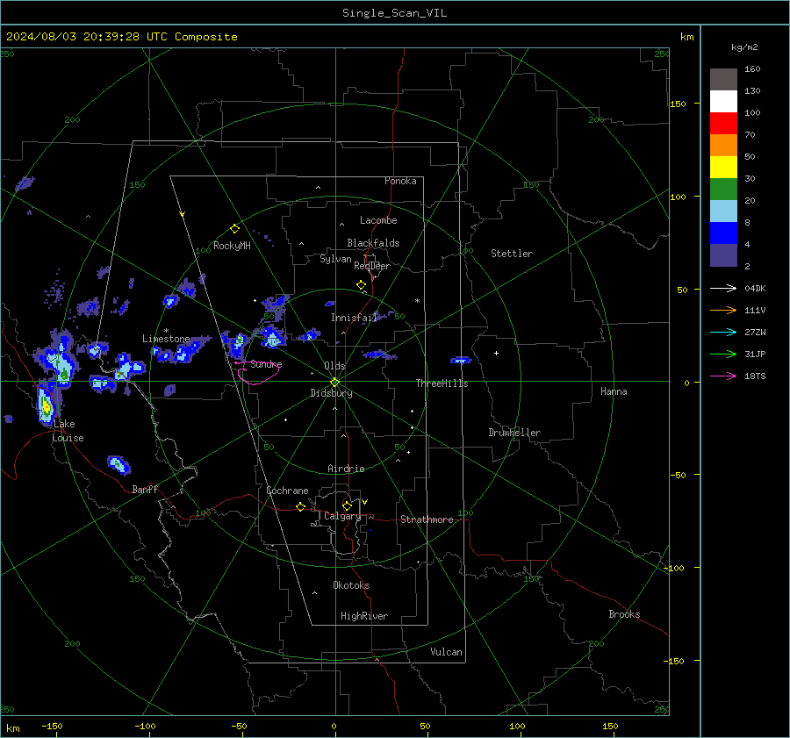Click the 2024/08/03 20:39:28 UTC Composite timestamp

121,37
